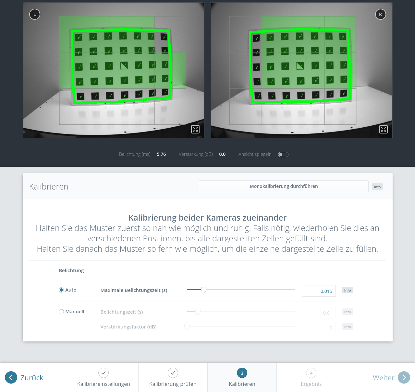
Task: Click the fullscreen icon on the right camera image
Action: (x=383, y=129)
